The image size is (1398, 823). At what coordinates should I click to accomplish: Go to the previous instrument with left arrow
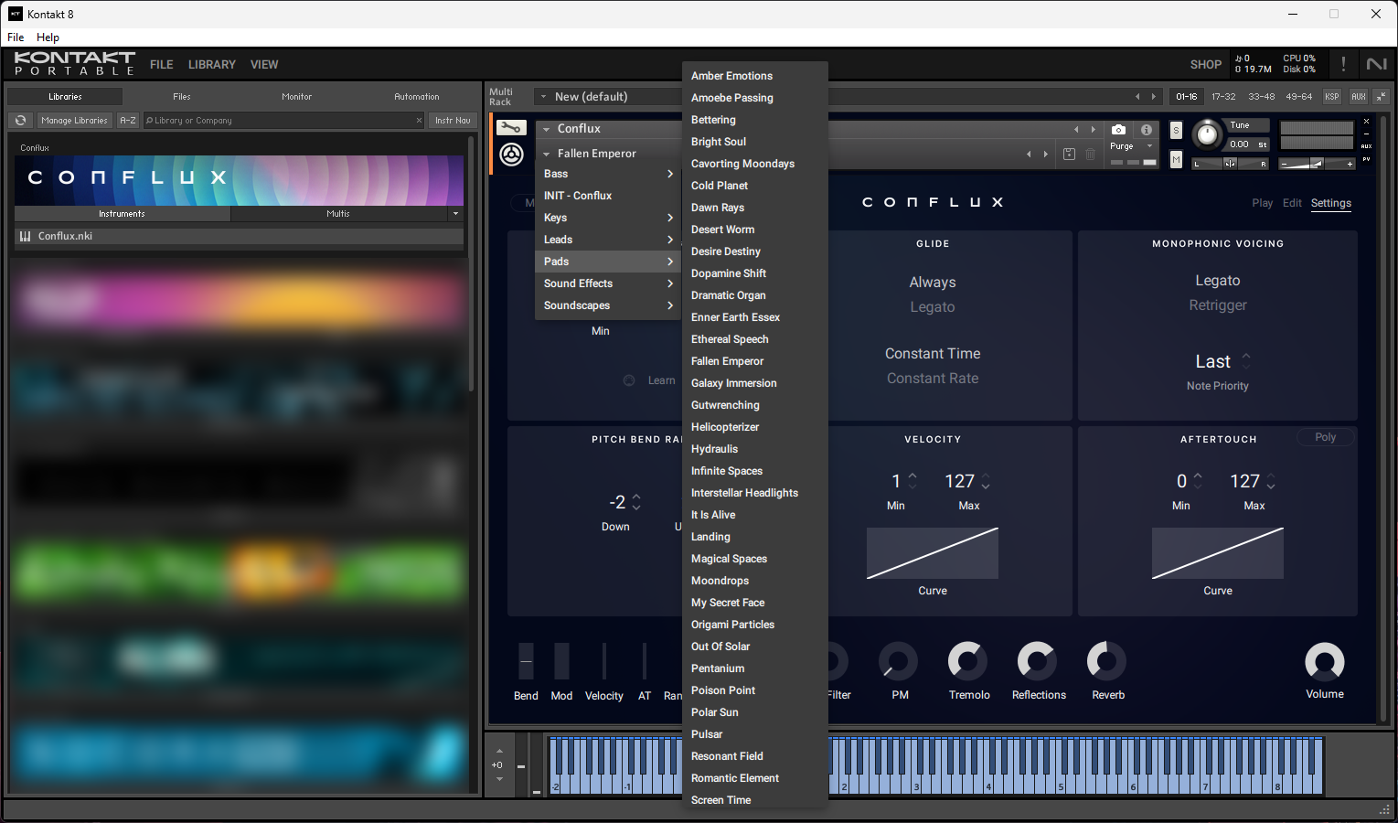click(x=1076, y=129)
